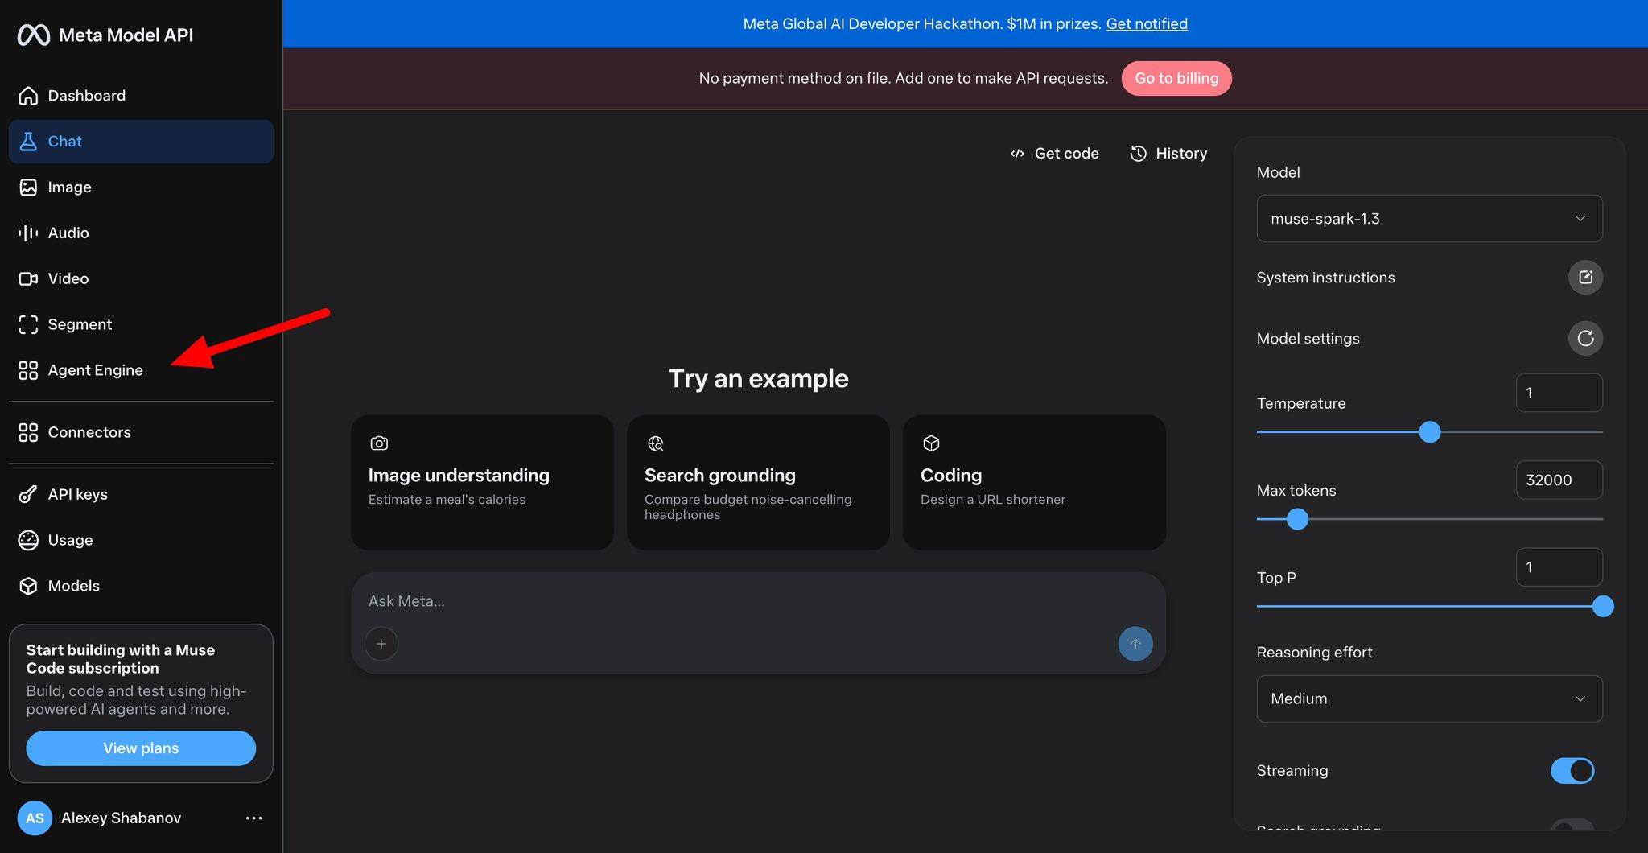
Task: Click the Max tokens 32000 field
Action: tap(1559, 480)
